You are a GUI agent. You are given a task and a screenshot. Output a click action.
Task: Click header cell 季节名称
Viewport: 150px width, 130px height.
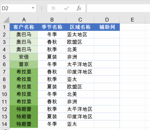point(52,27)
